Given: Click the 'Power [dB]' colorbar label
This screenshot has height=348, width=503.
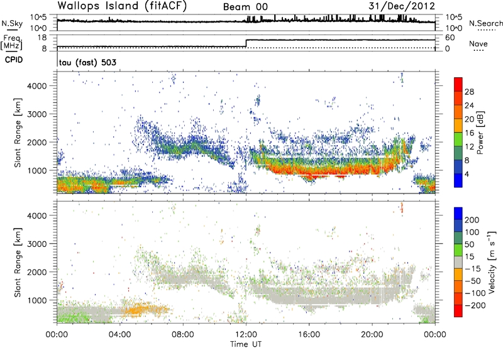Looking at the screenshot, I should click(x=480, y=133).
